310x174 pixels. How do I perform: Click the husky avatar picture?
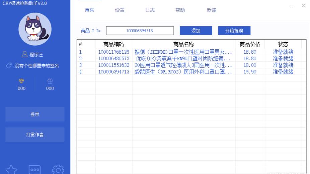[35, 29]
